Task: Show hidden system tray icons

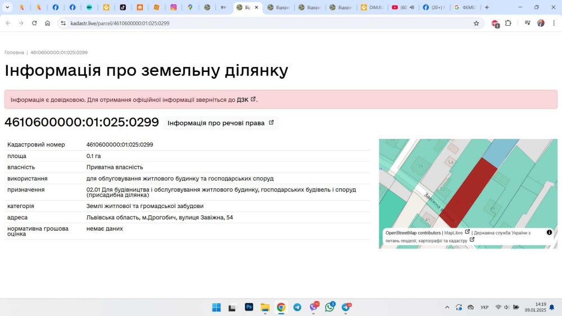Action: [x=447, y=308]
